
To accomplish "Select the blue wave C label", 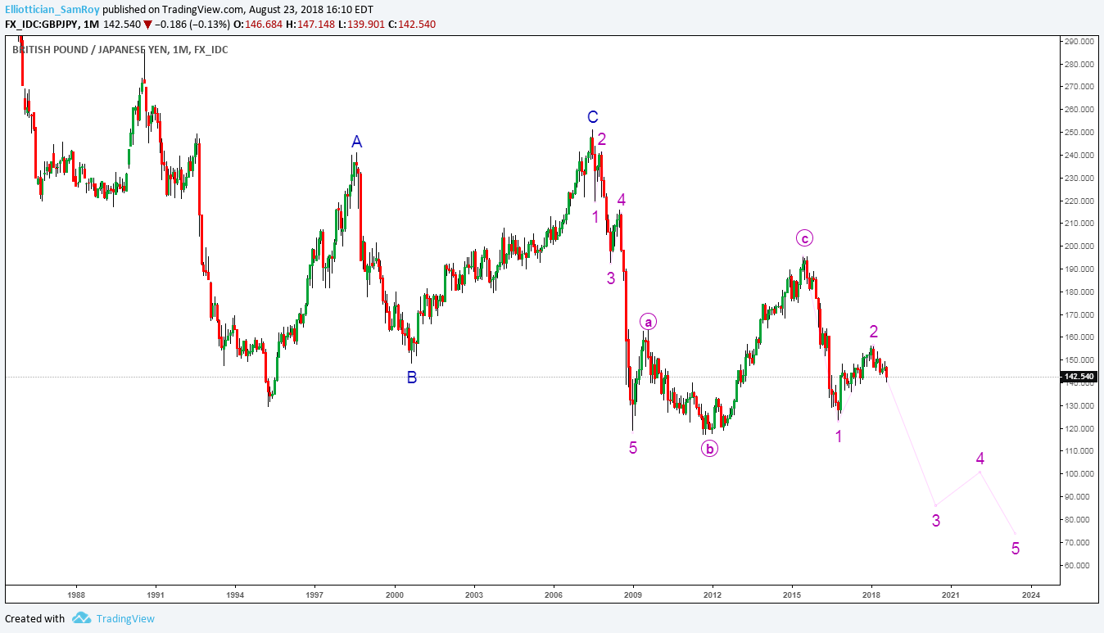I will (592, 118).
